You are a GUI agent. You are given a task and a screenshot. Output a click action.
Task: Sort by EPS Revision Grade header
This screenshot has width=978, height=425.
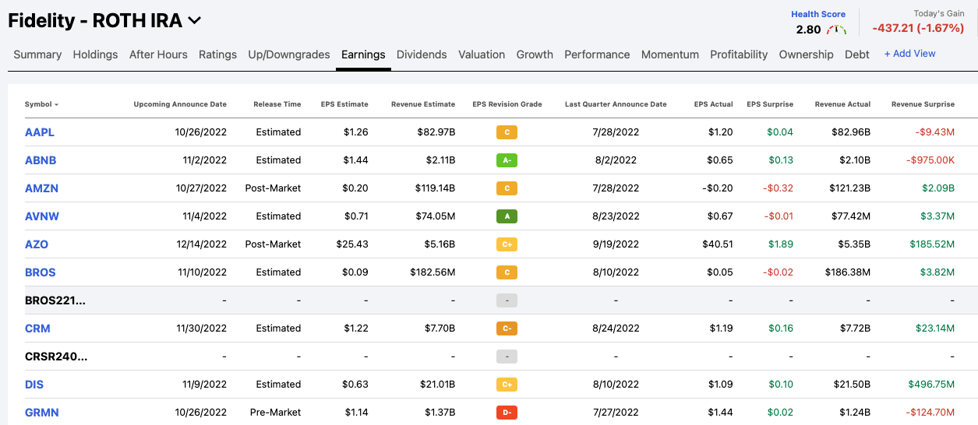coord(507,104)
